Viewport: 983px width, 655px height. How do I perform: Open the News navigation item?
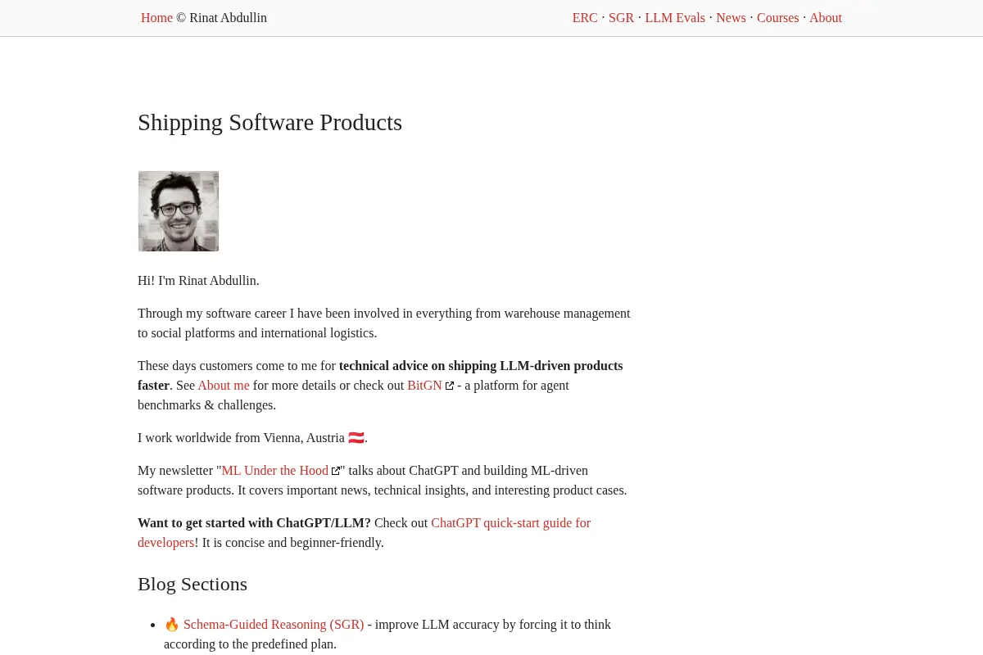(x=731, y=18)
